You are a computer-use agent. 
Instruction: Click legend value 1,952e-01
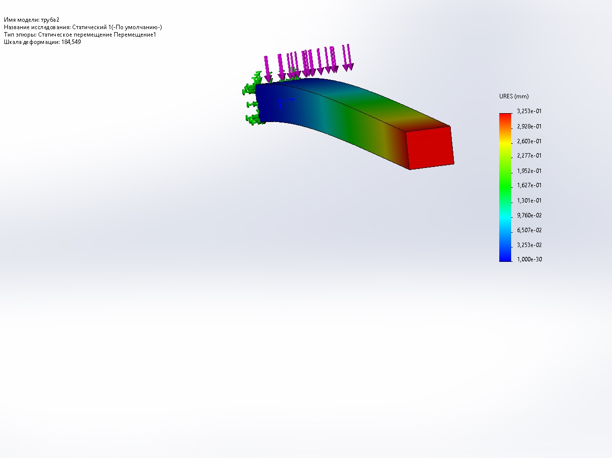[x=529, y=170]
